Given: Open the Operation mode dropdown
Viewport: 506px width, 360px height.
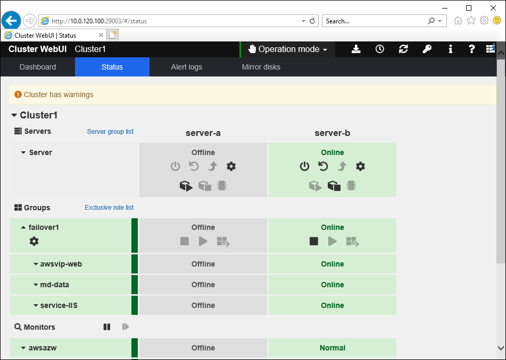Looking at the screenshot, I should 288,49.
